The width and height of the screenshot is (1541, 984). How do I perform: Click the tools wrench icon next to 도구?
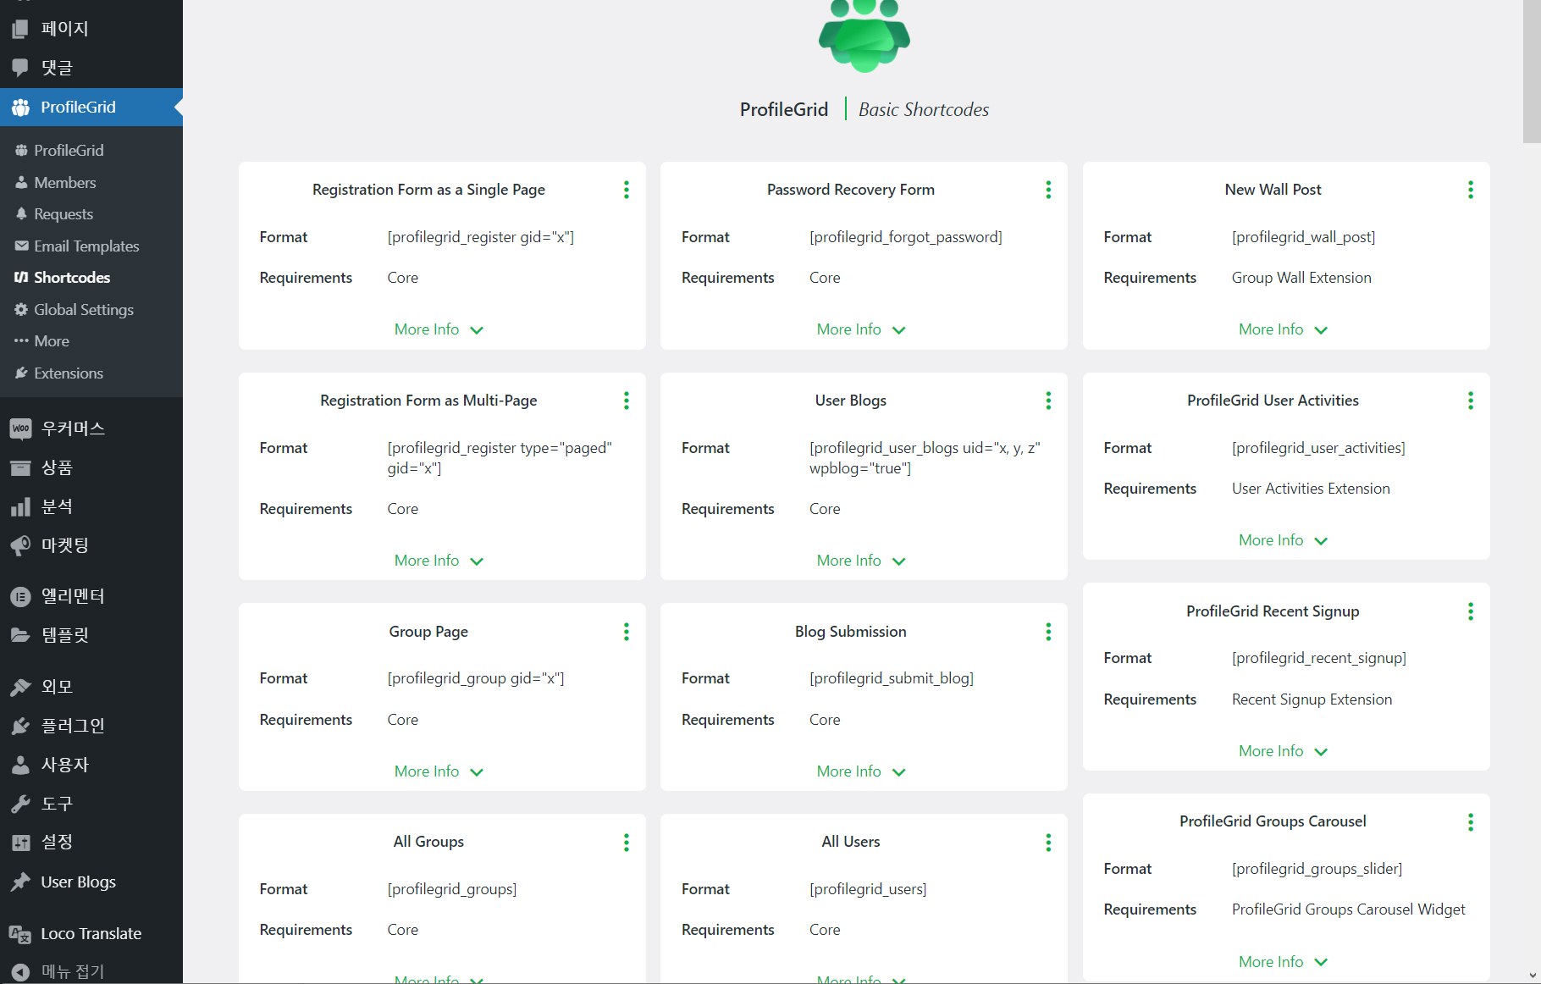click(20, 804)
